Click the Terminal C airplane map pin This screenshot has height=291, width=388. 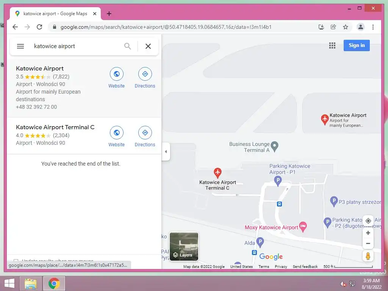(x=217, y=172)
